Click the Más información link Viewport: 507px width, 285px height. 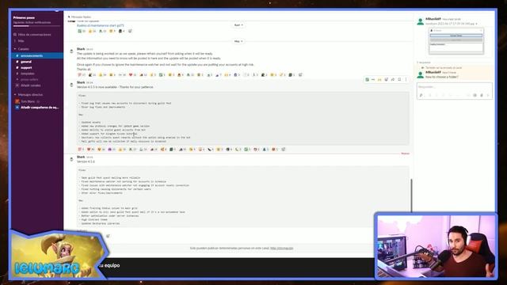point(282,248)
